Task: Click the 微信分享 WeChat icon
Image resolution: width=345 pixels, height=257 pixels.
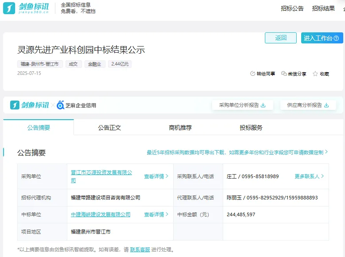Action: (284, 74)
